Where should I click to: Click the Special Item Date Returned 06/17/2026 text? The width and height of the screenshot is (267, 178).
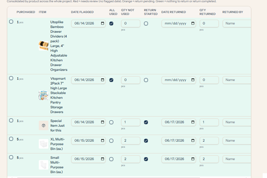tap(174, 122)
